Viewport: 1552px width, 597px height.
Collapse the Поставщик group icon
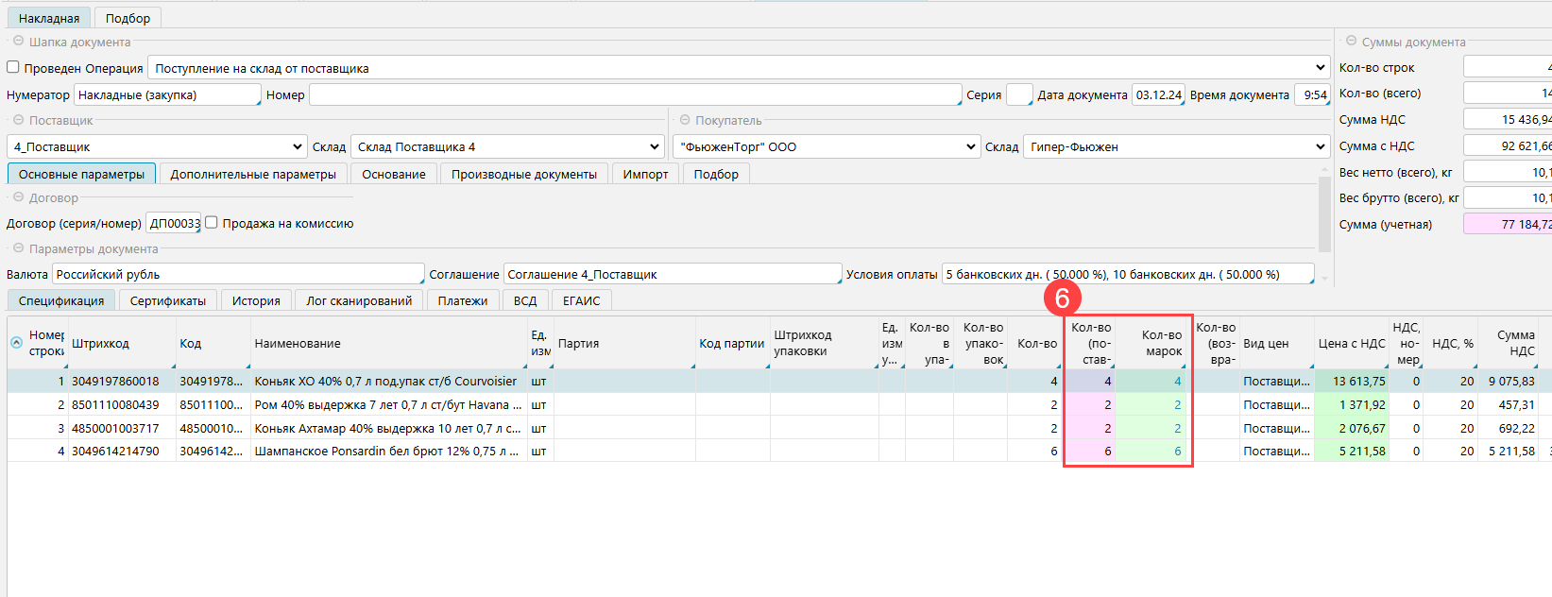click(x=18, y=120)
